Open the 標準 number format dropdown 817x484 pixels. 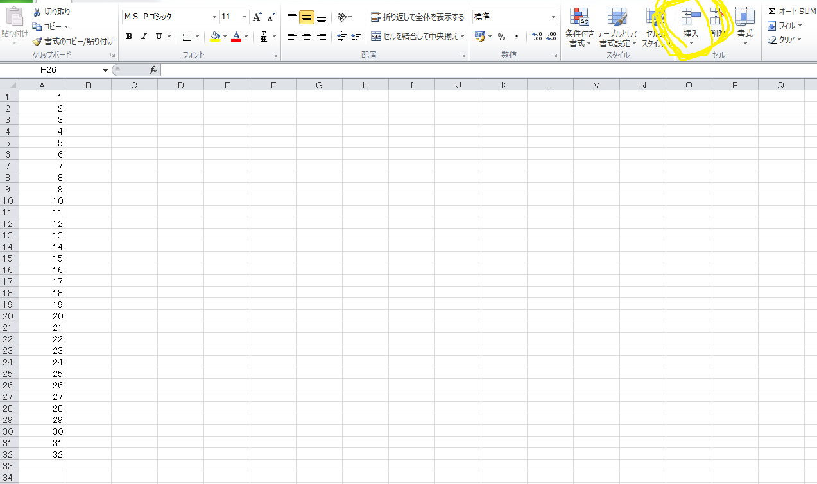click(x=553, y=17)
